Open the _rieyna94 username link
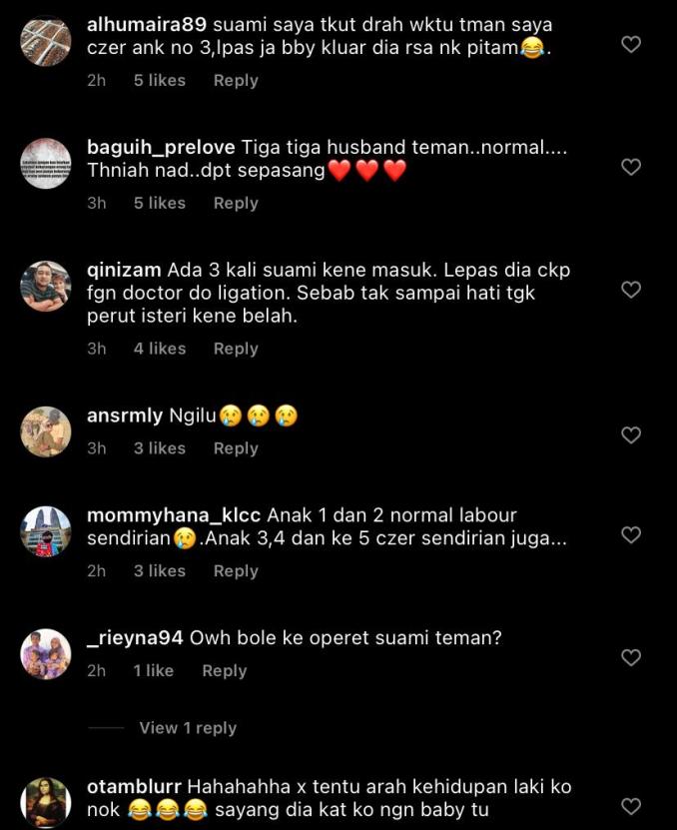Viewport: 677px width, 830px height. tap(135, 638)
